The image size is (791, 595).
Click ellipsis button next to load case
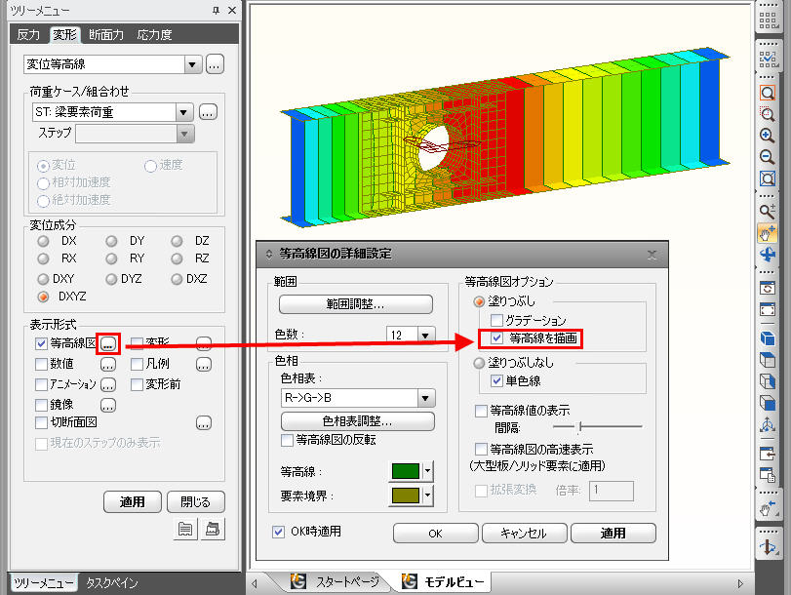(208, 112)
